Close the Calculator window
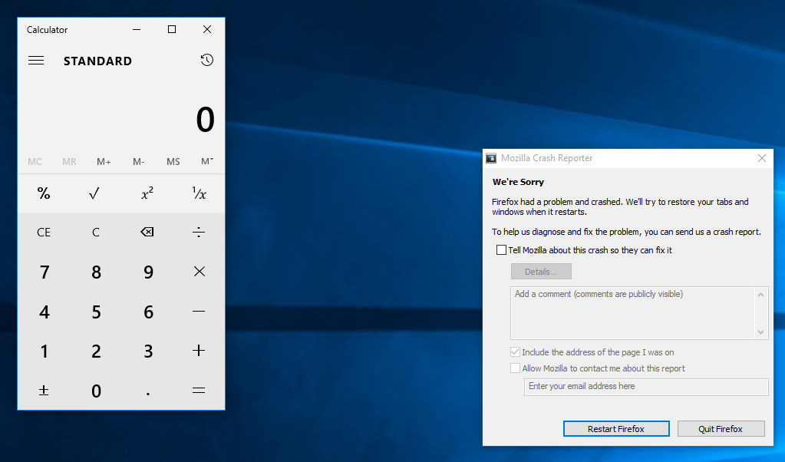The image size is (785, 462). click(x=206, y=29)
